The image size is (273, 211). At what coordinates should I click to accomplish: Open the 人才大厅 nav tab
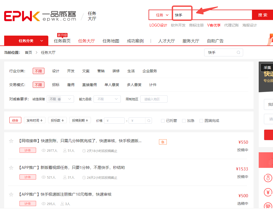167,41
